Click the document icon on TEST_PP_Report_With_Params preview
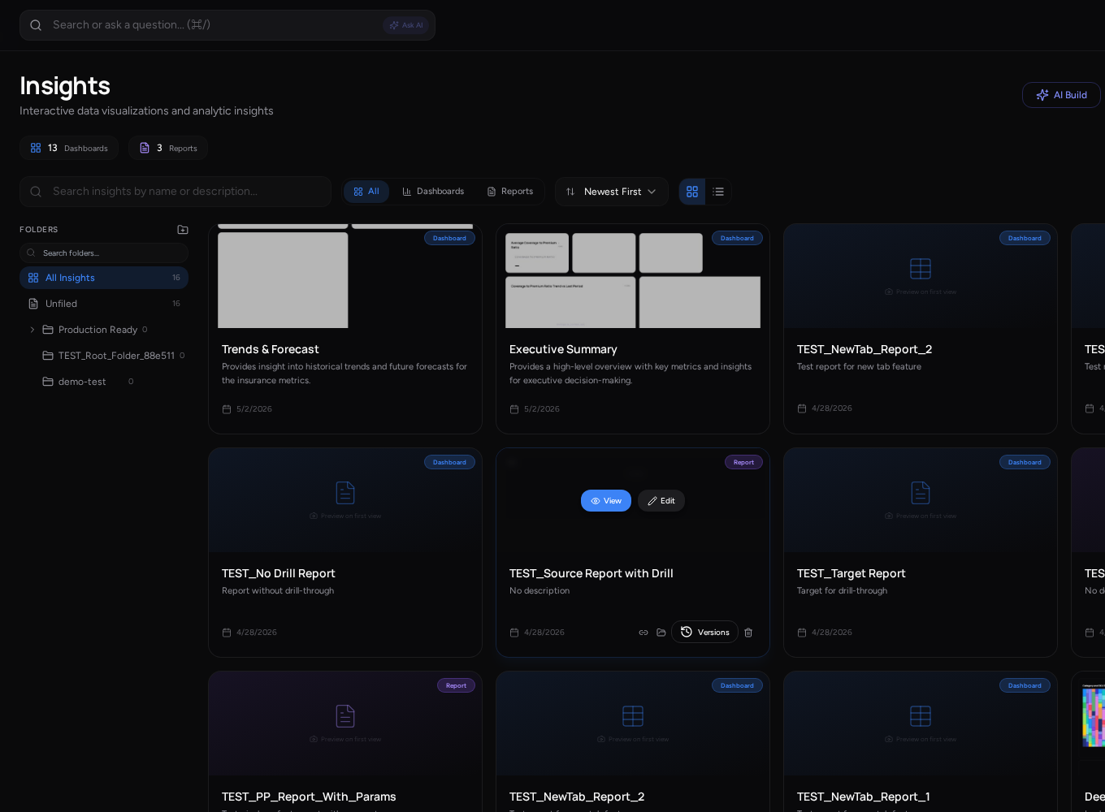Image resolution: width=1105 pixels, height=812 pixels. point(345,715)
